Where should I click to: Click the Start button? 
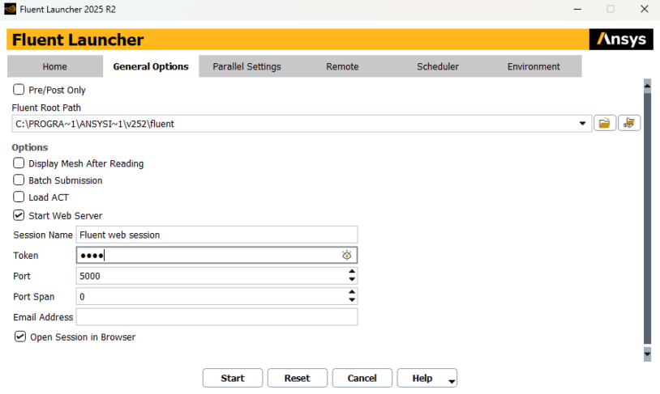233,378
